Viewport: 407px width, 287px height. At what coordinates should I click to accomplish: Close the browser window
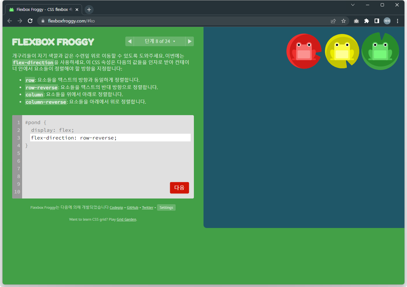(x=397, y=5)
